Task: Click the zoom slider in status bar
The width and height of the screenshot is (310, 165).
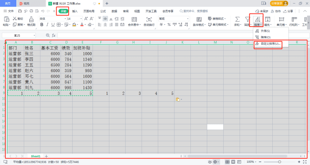Action: click(279, 162)
